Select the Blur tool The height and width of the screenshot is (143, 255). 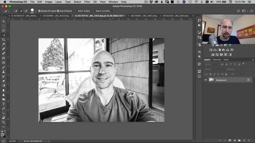4,90
